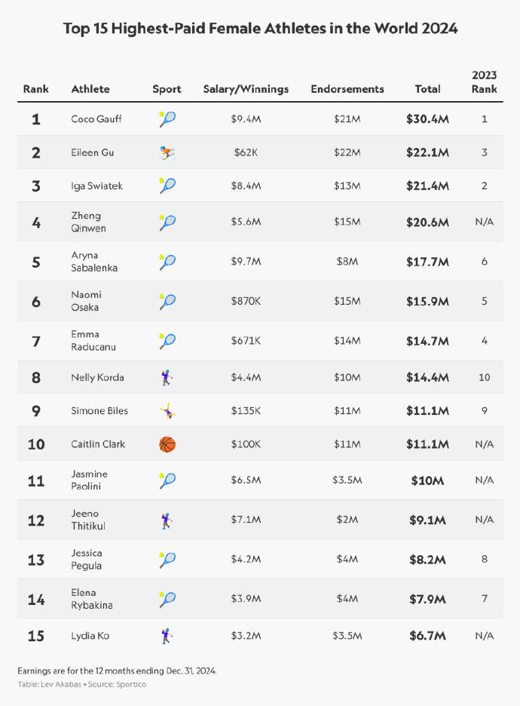Click the 2023 Rank column header

484,82
